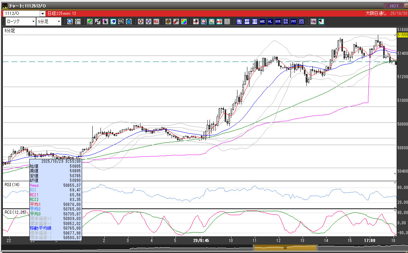
Task: Open the 111.2/O symbol dropdown arrow
Action: pyautogui.click(x=43, y=13)
